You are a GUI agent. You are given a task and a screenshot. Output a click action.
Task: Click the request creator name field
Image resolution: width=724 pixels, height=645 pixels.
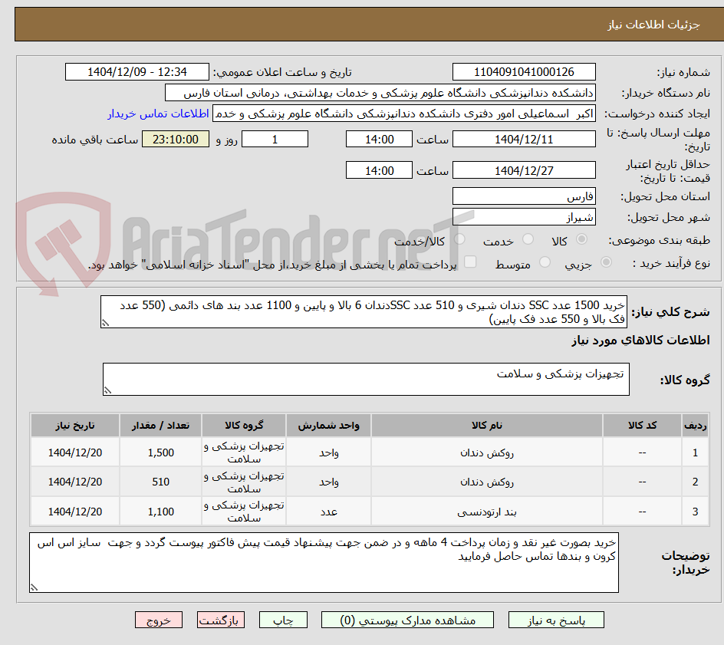[x=404, y=114]
